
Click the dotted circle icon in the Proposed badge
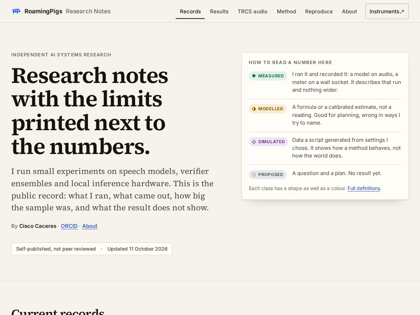tap(254, 175)
